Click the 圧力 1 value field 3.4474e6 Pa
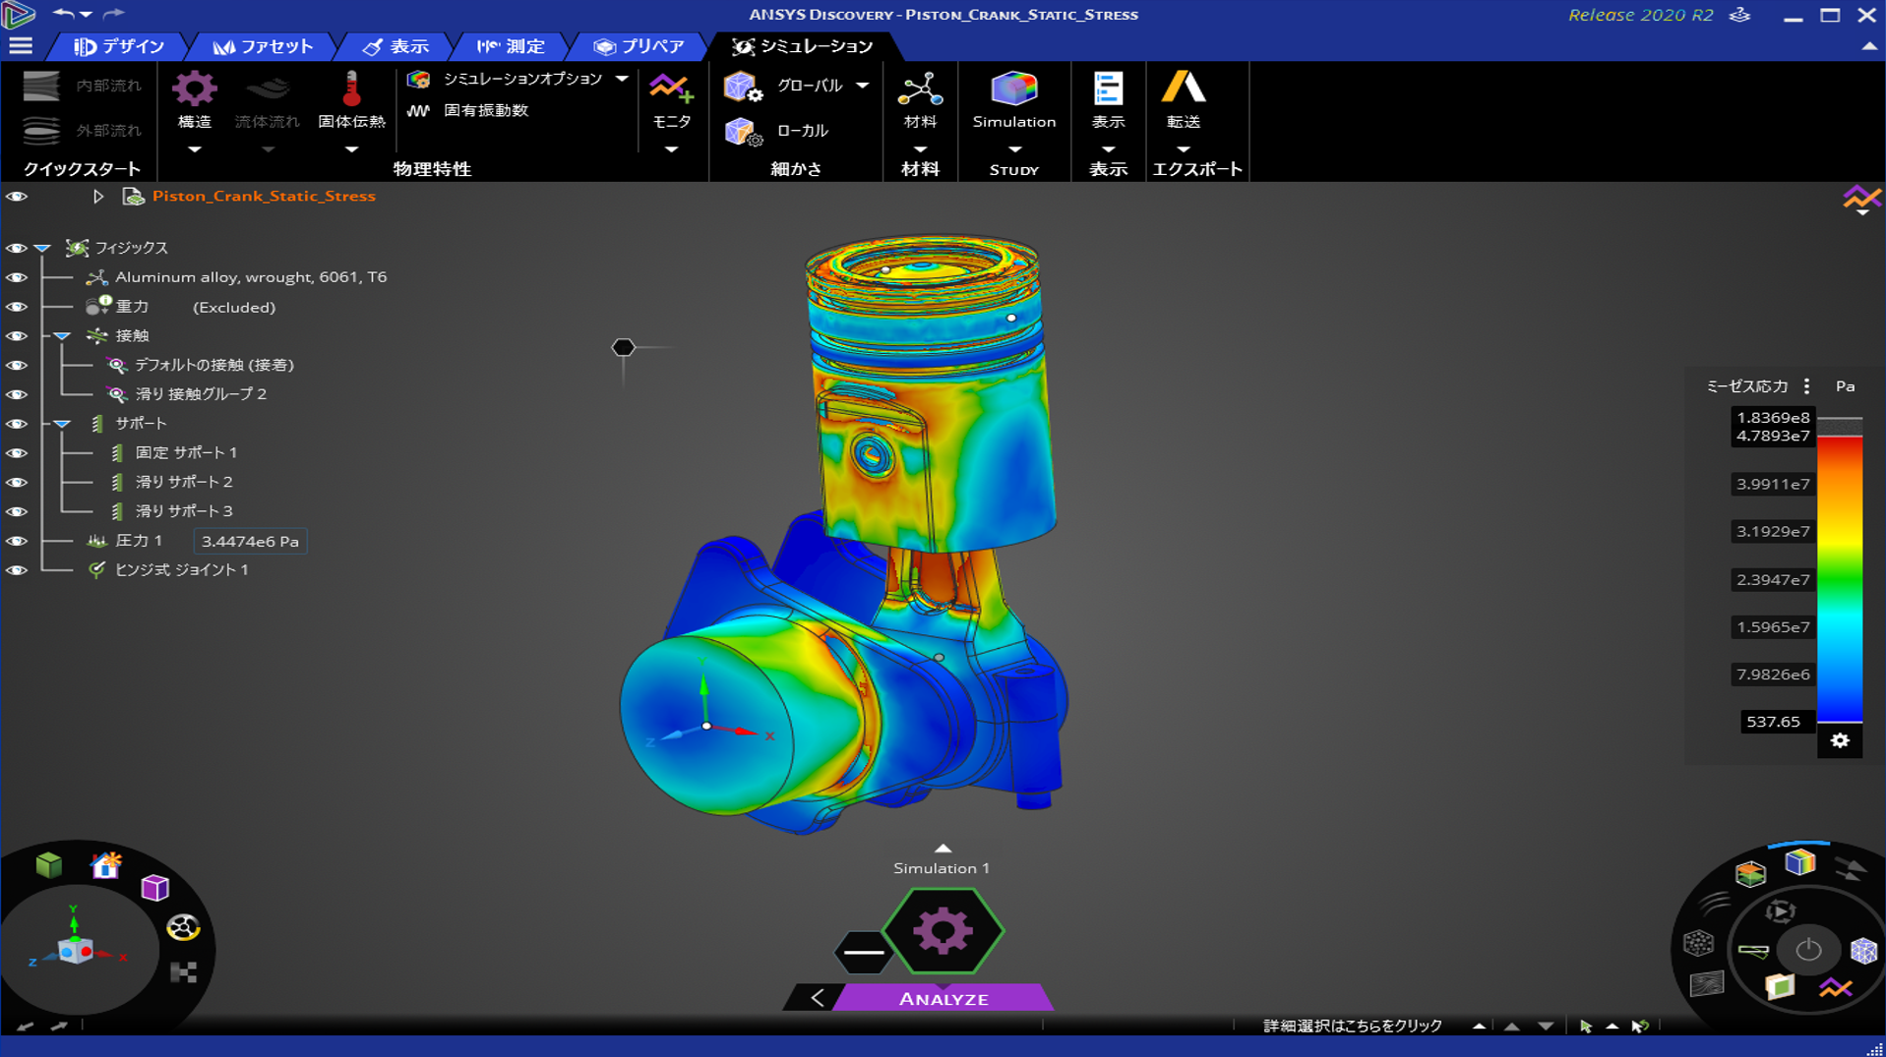Viewport: 1886px width, 1057px height. 250,542
